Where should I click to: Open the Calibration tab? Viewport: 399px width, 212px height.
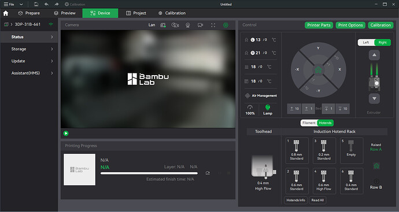[172, 13]
